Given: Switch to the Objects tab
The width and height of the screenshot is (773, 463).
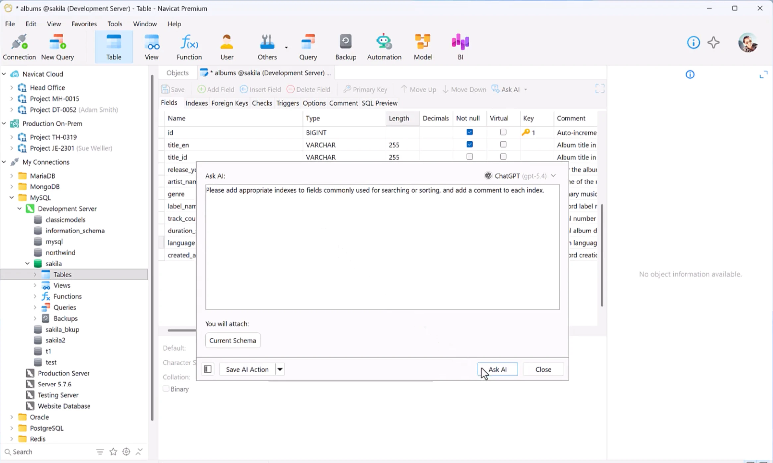Looking at the screenshot, I should pyautogui.click(x=177, y=73).
